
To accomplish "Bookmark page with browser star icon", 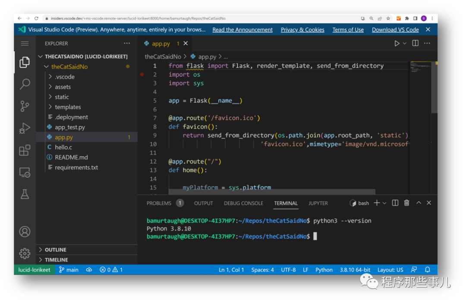I will [x=388, y=19].
